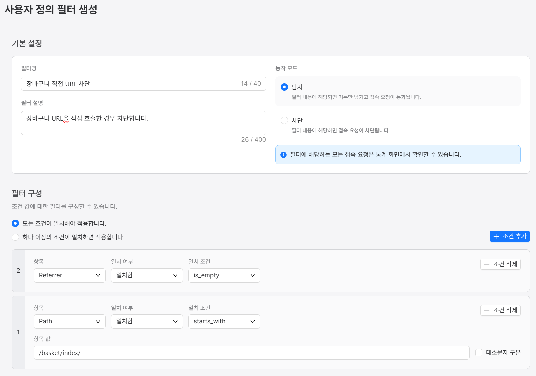
Task: Expand the 일치함 dropdown for condition 1
Action: click(x=147, y=321)
